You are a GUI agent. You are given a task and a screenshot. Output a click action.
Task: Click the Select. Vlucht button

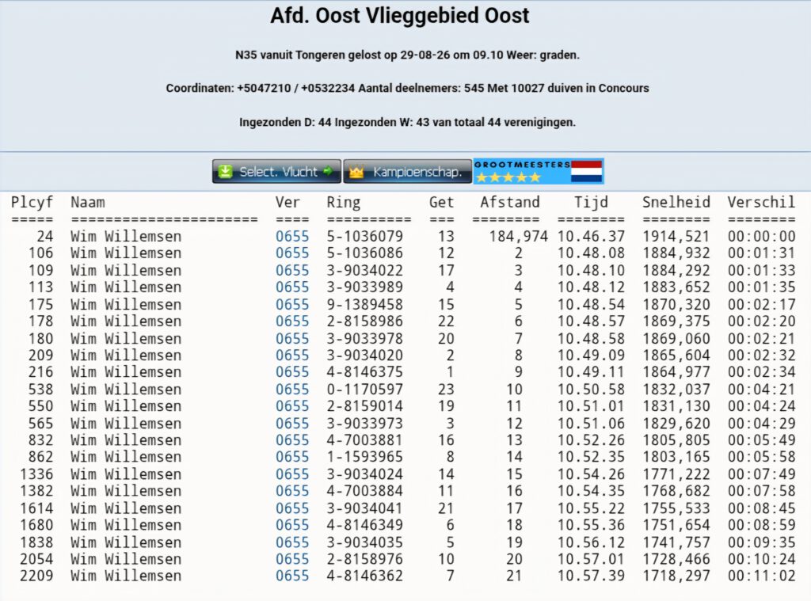(276, 171)
